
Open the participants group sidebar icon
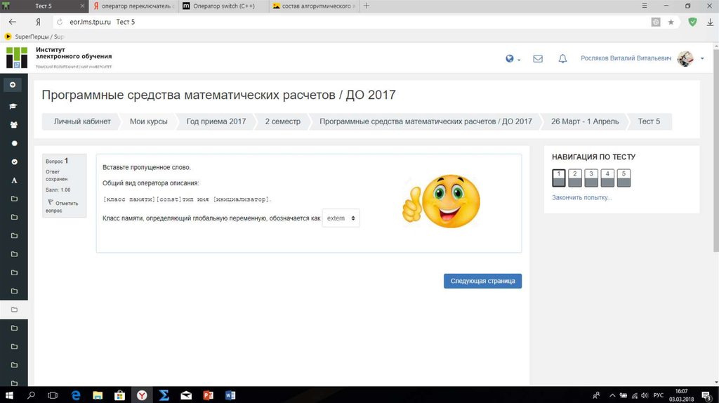(14, 125)
